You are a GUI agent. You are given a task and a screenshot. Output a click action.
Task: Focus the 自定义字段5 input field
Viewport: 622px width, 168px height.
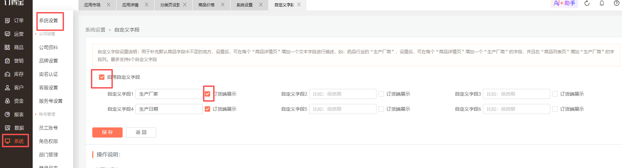click(x=343, y=109)
